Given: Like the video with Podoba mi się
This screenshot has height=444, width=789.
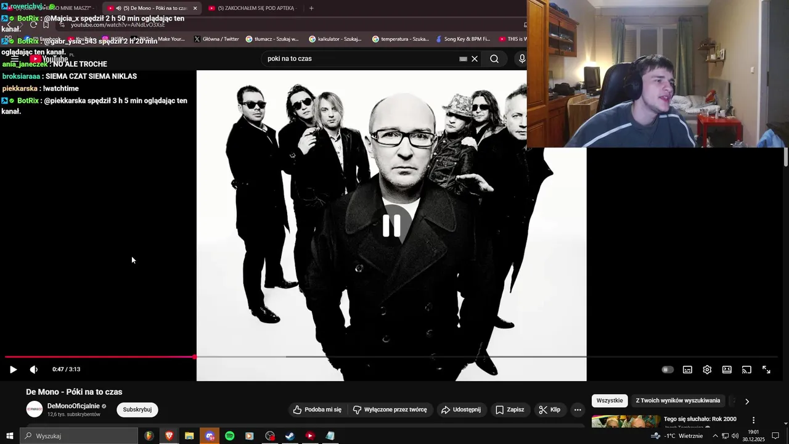Looking at the screenshot, I should pos(317,409).
